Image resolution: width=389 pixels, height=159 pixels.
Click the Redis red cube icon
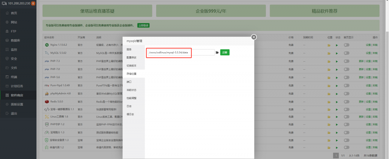pos(46,102)
